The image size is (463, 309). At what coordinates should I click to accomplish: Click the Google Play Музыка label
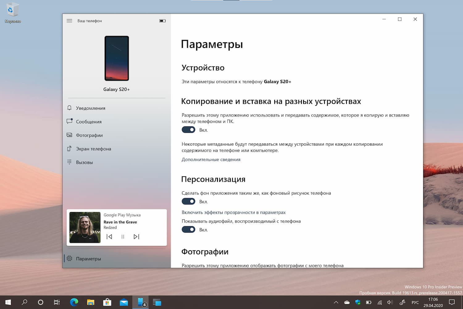[x=122, y=215]
